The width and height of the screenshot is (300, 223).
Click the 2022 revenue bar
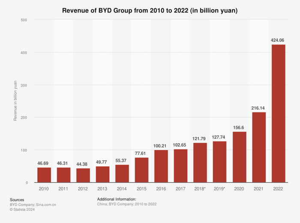tap(278, 114)
